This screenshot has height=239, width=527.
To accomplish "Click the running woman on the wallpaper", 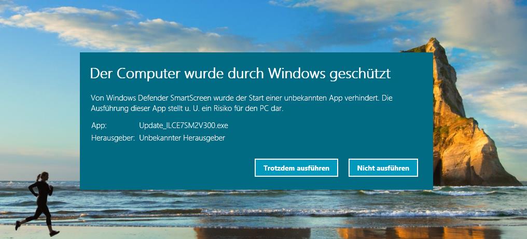I will [x=38, y=204].
